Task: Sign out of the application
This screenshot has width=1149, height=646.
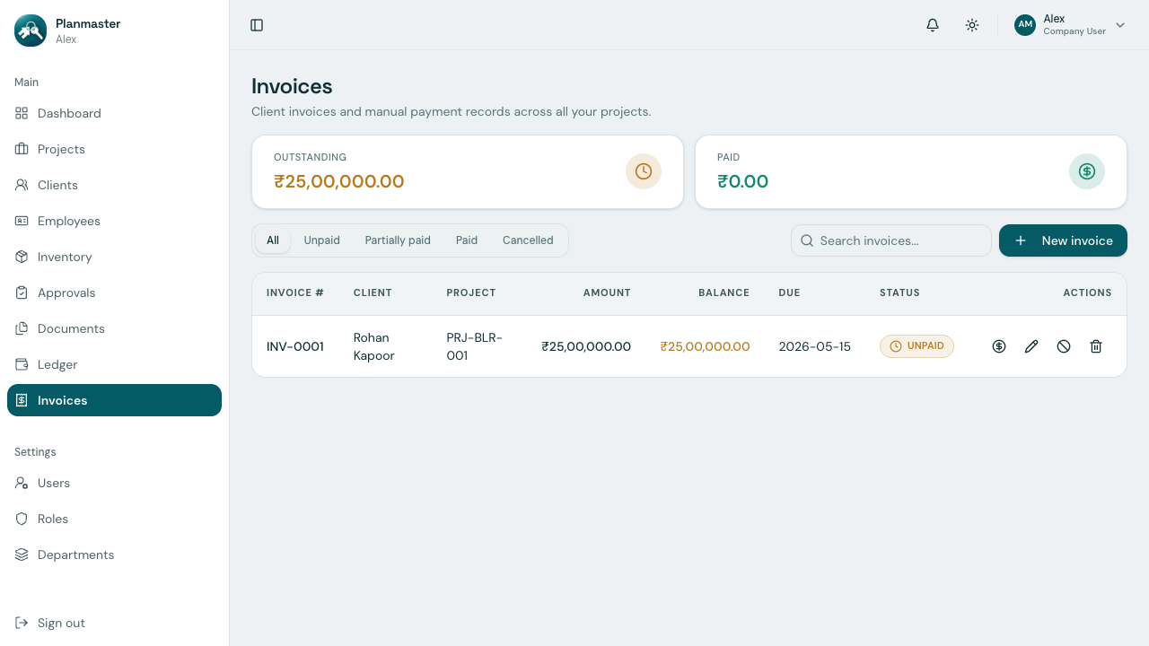Action: click(x=114, y=623)
